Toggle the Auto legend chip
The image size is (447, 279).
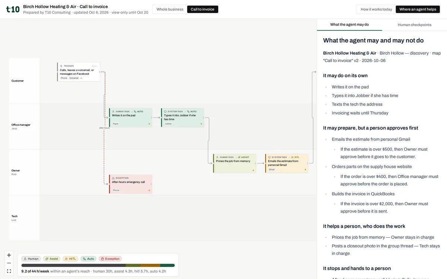[88, 259]
